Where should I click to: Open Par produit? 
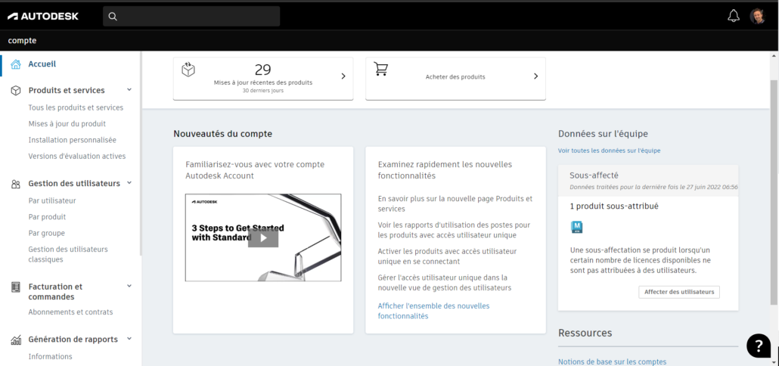pyautogui.click(x=47, y=217)
